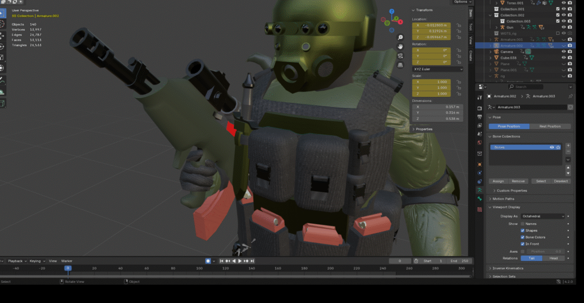Disable the In Front checkbox
The image size is (584, 303).
[522, 244]
